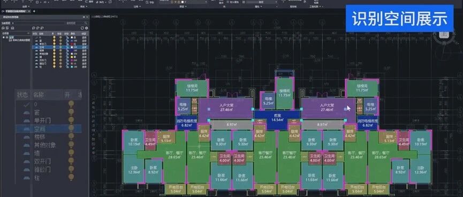Click the viewport label with 俯视 and 二维线框

105,17
